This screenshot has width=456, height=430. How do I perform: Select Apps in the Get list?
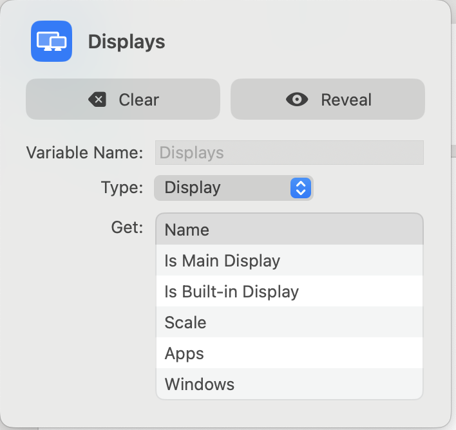coord(289,353)
